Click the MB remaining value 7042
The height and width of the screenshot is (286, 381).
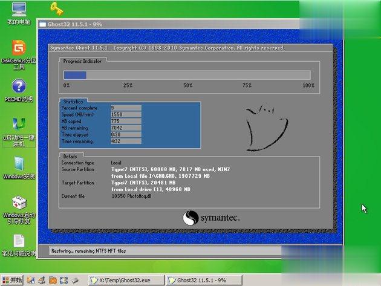coord(126,128)
